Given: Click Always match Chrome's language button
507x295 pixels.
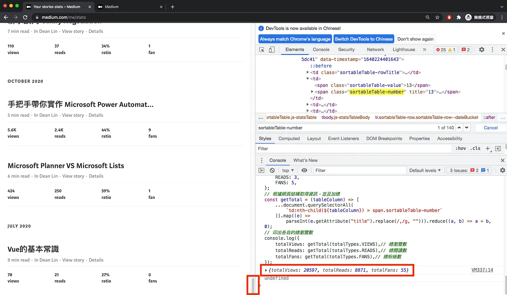Looking at the screenshot, I should (295, 39).
